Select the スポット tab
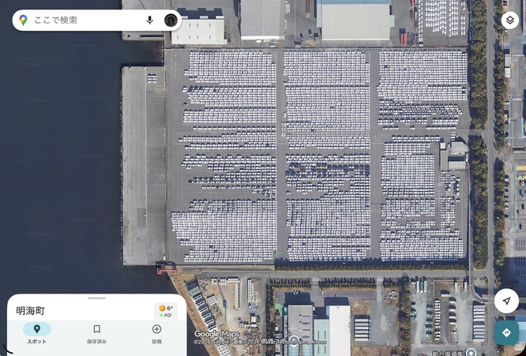The height and width of the screenshot is (356, 526). click(x=37, y=334)
